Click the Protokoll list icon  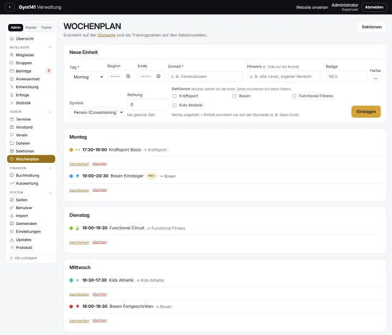point(11,248)
